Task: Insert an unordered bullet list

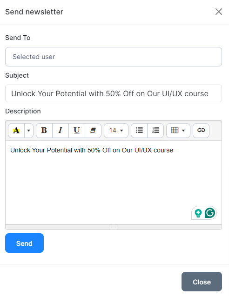Action: 139,131
